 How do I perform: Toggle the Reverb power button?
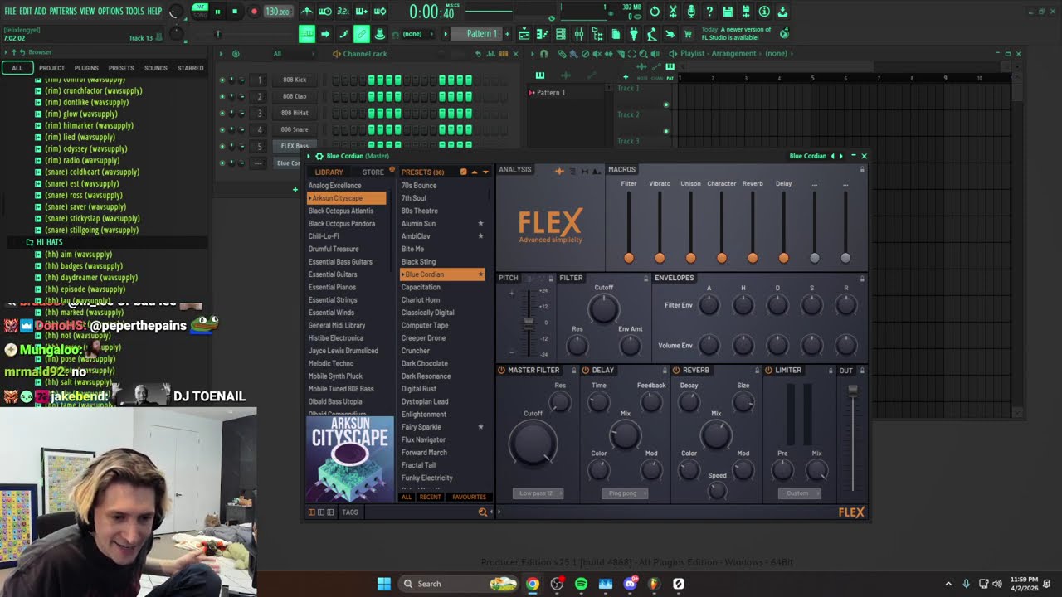pyautogui.click(x=676, y=371)
